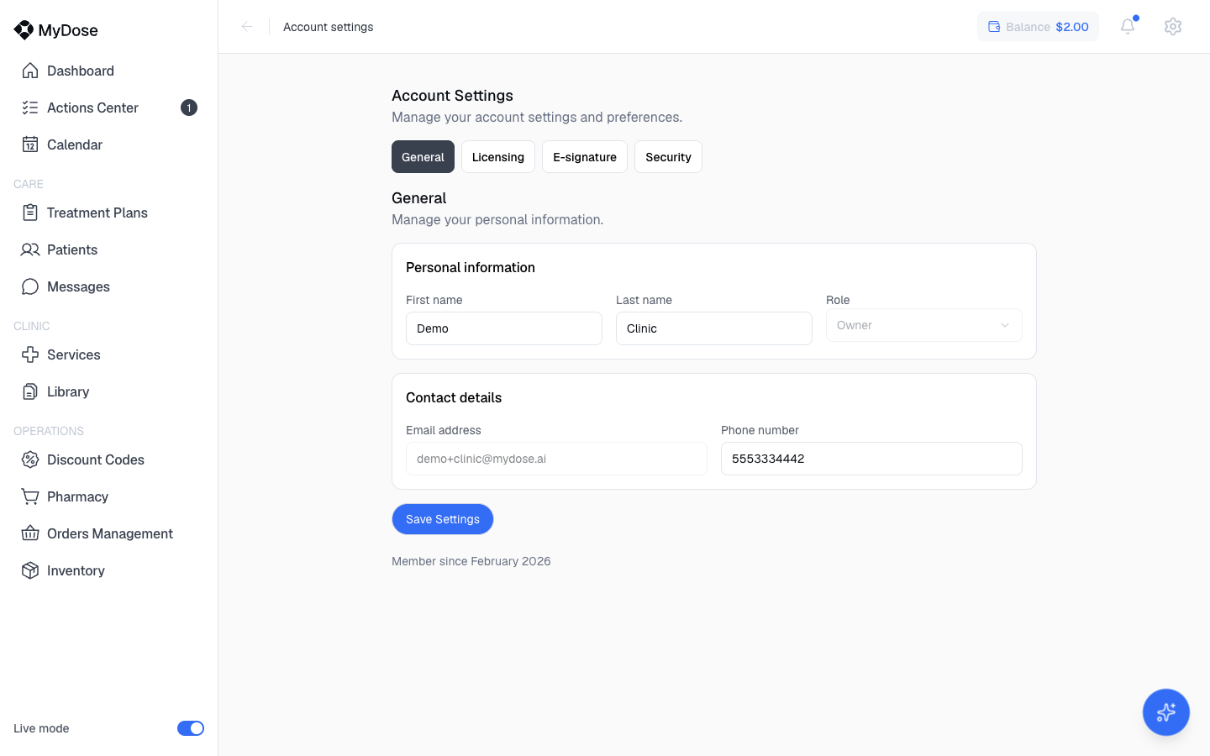The image size is (1210, 756).
Task: Click the Actions Center badge showing 1
Action: tap(189, 108)
